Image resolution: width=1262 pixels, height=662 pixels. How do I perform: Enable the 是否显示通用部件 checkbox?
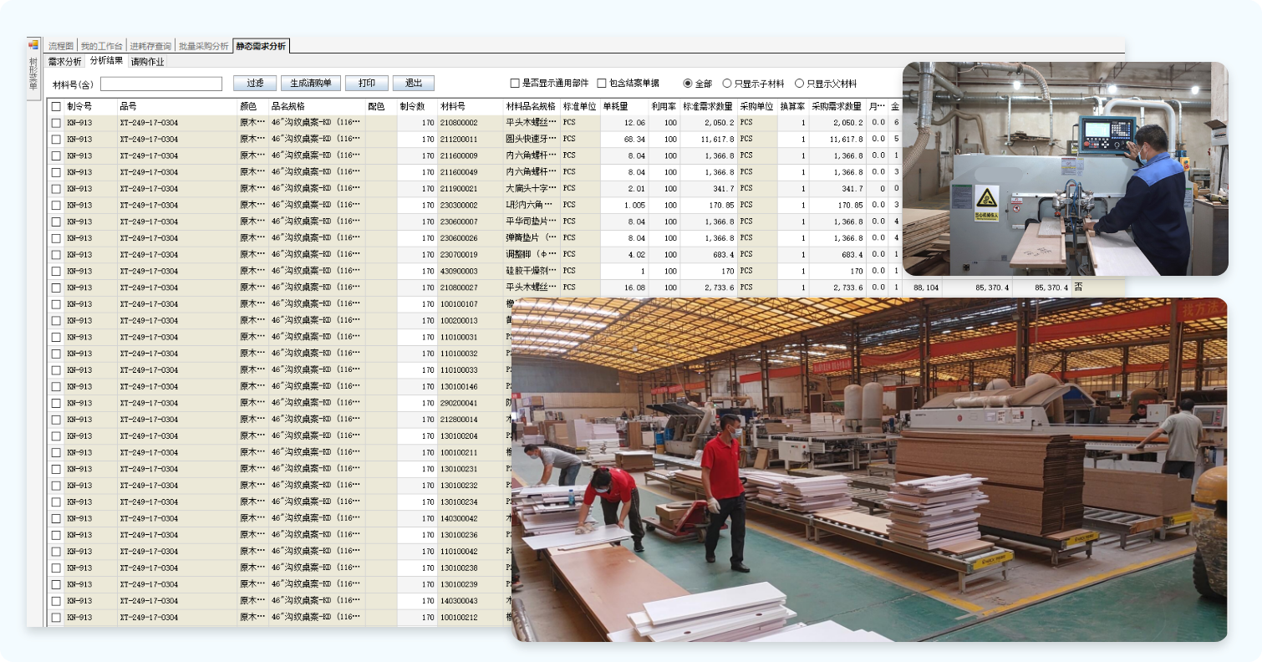pyautogui.click(x=515, y=84)
